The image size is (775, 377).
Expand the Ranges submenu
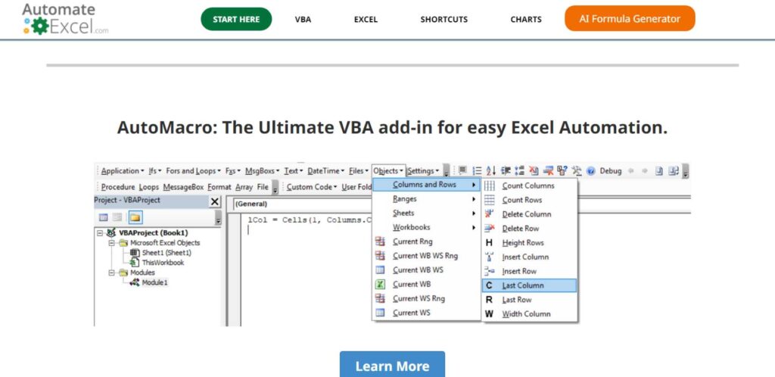coord(427,199)
